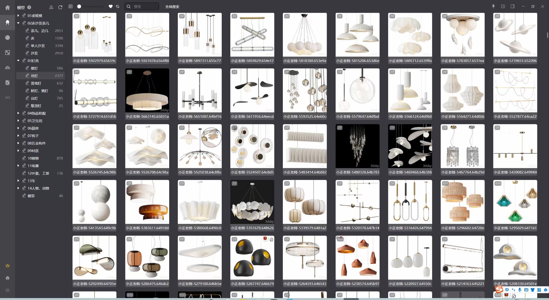
Task: Click the vertical scrollbar thumb
Action: pos(547,35)
